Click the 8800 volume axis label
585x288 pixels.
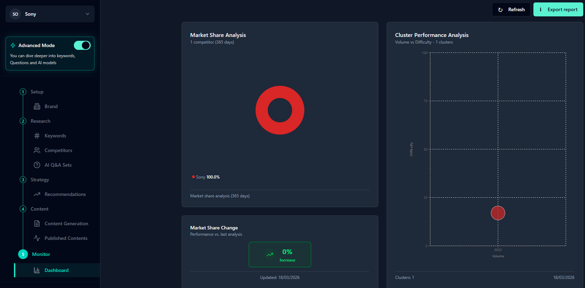[498, 250]
